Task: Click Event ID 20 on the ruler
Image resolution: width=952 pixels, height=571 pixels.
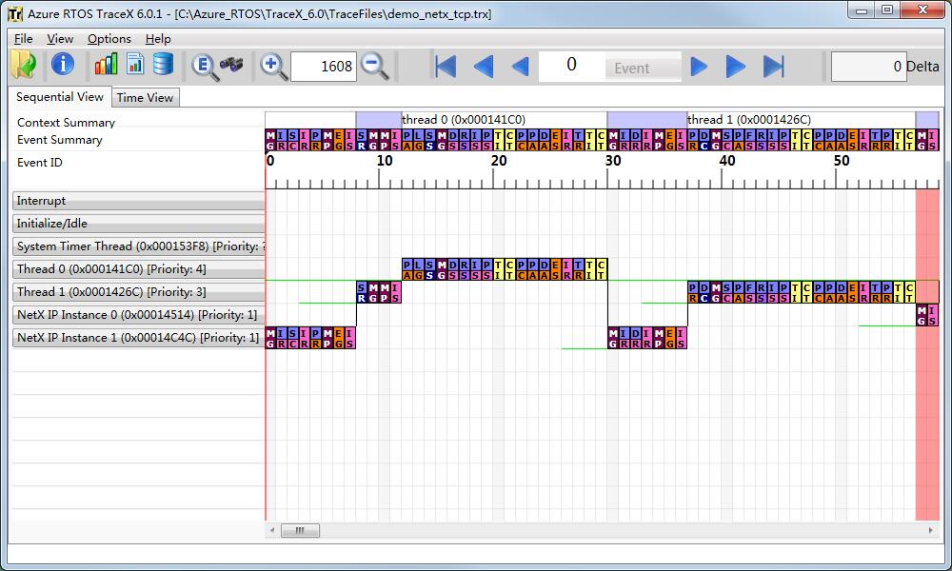Action: (x=499, y=161)
